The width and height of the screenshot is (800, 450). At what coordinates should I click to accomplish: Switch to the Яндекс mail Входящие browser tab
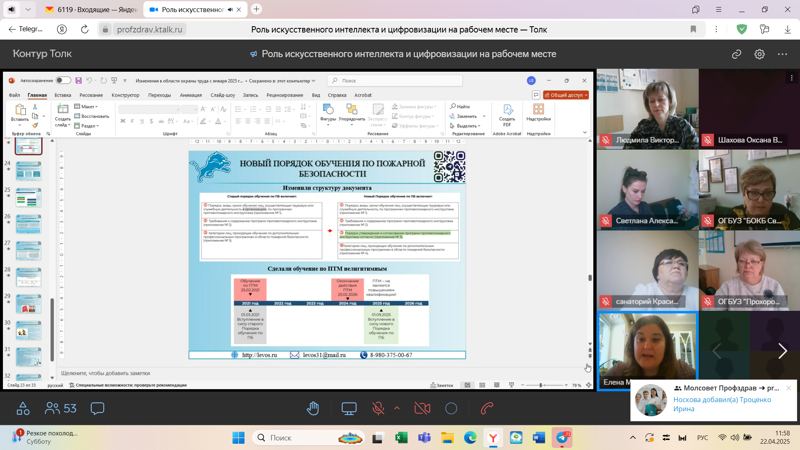coord(92,10)
